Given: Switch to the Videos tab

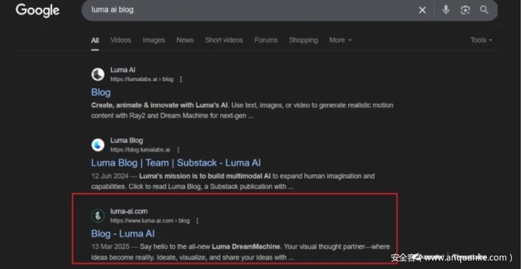Looking at the screenshot, I should [120, 40].
